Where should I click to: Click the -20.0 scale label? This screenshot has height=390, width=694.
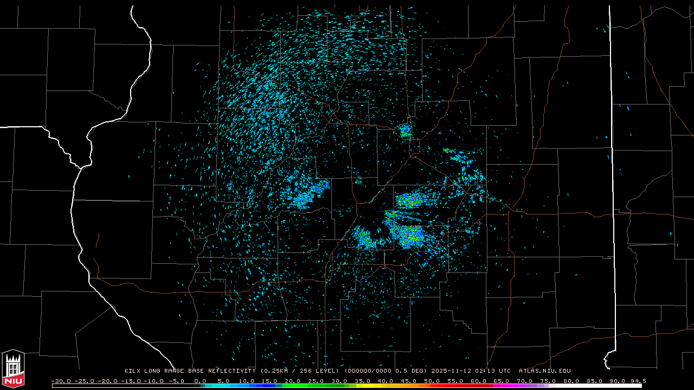pyautogui.click(x=107, y=381)
